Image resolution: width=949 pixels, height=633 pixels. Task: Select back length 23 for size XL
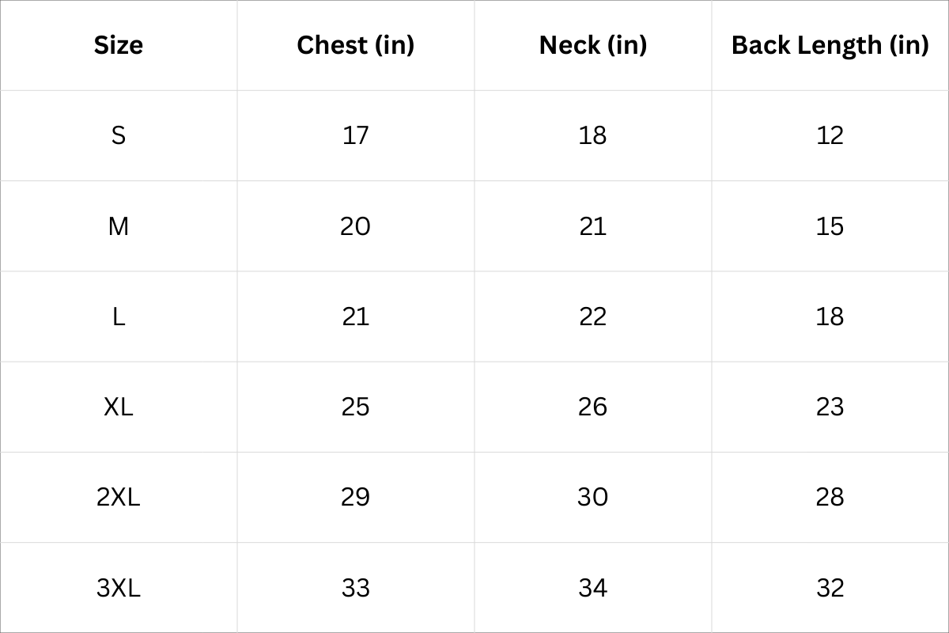point(830,407)
